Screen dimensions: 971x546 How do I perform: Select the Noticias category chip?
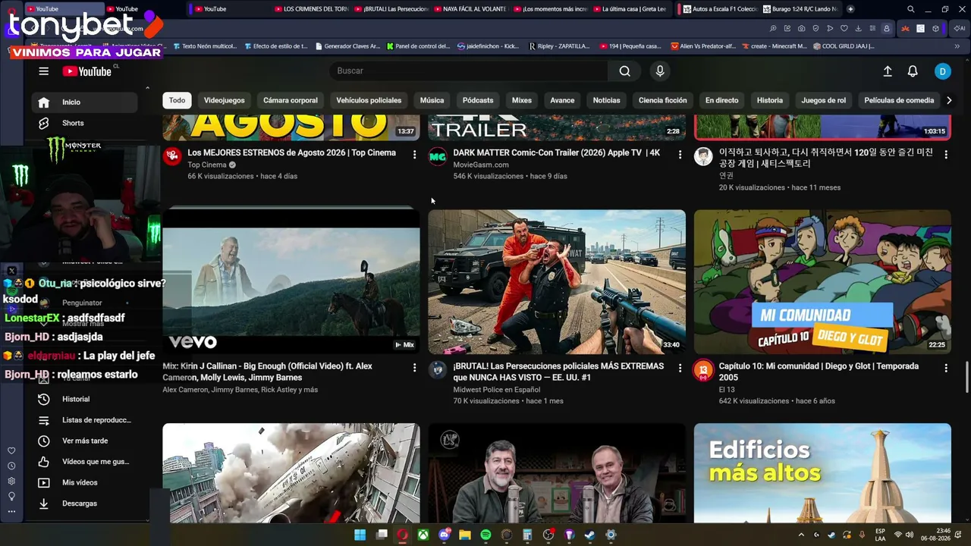coord(606,100)
